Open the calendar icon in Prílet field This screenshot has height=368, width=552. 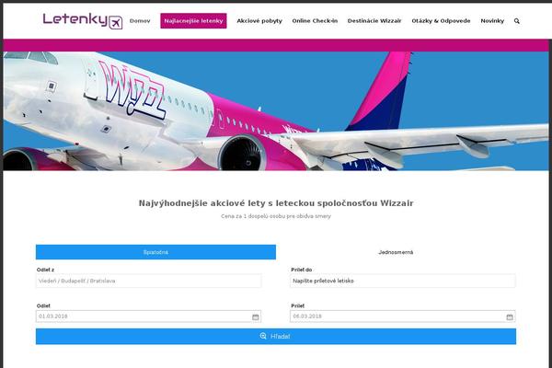[x=510, y=316]
